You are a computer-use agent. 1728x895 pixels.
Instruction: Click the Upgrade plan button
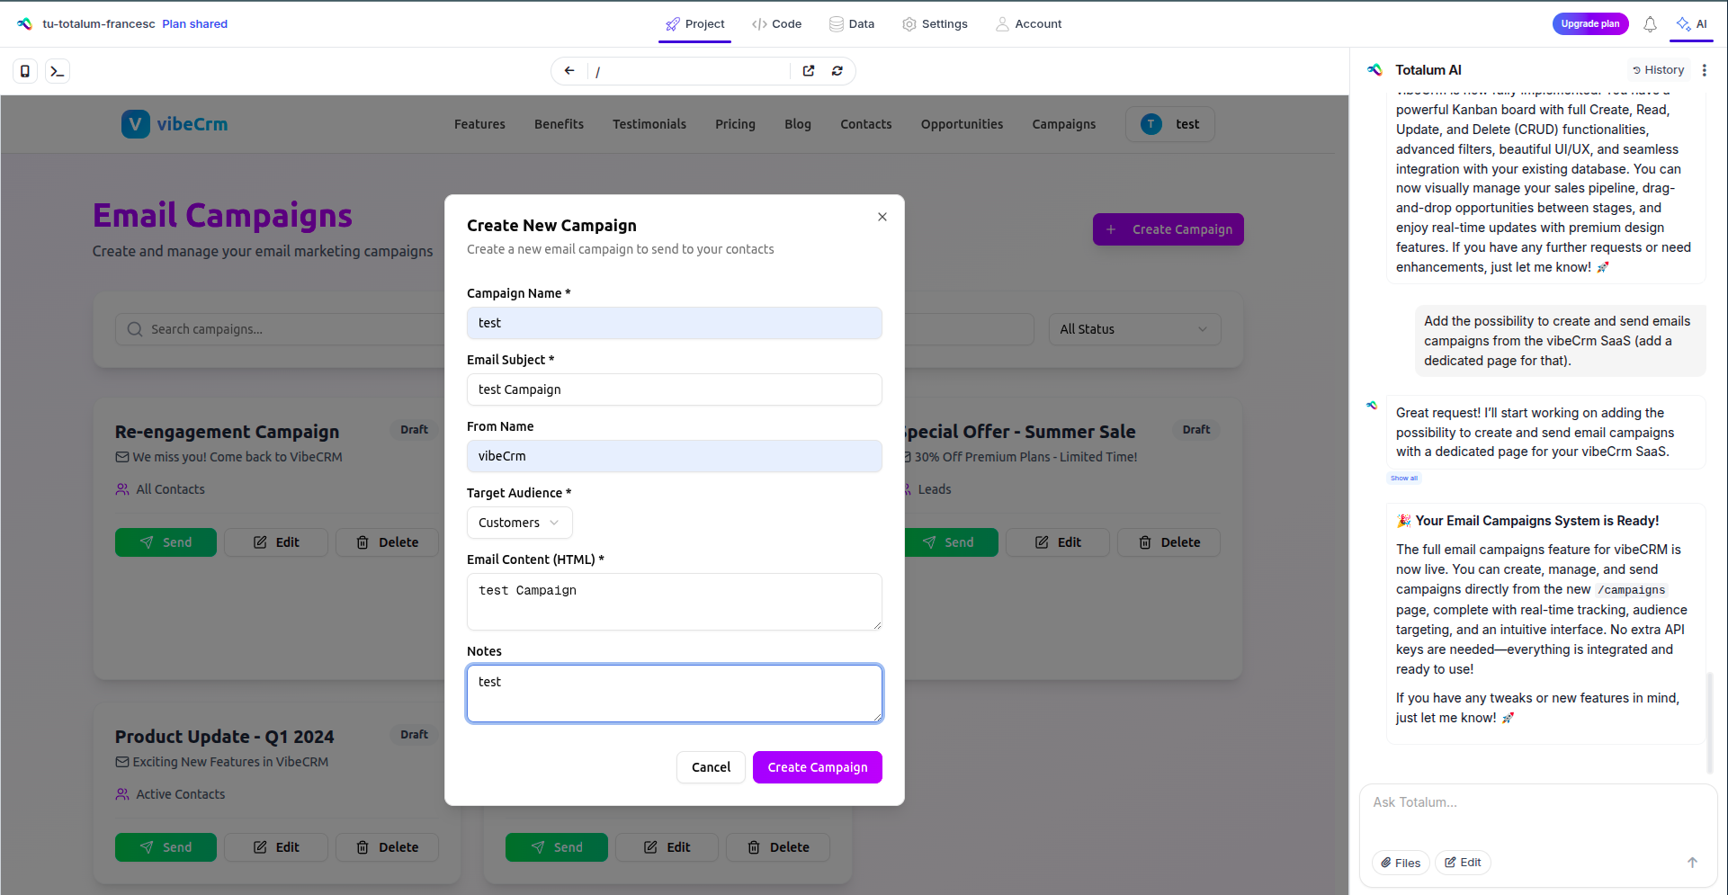1589,24
